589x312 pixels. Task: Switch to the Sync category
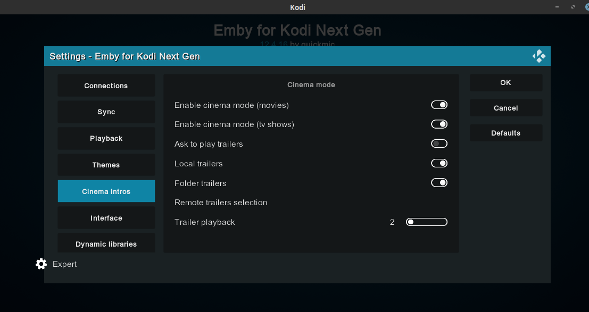[x=106, y=112]
